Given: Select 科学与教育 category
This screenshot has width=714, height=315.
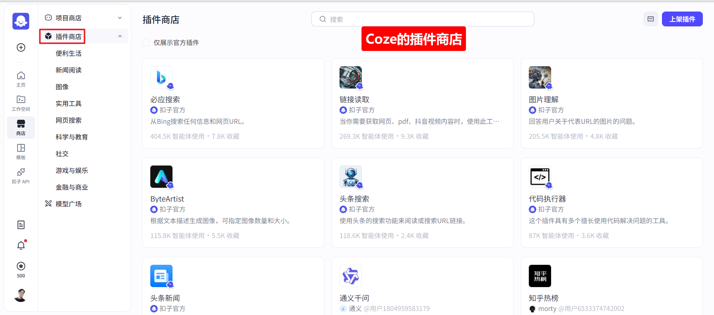Looking at the screenshot, I should click(x=72, y=137).
